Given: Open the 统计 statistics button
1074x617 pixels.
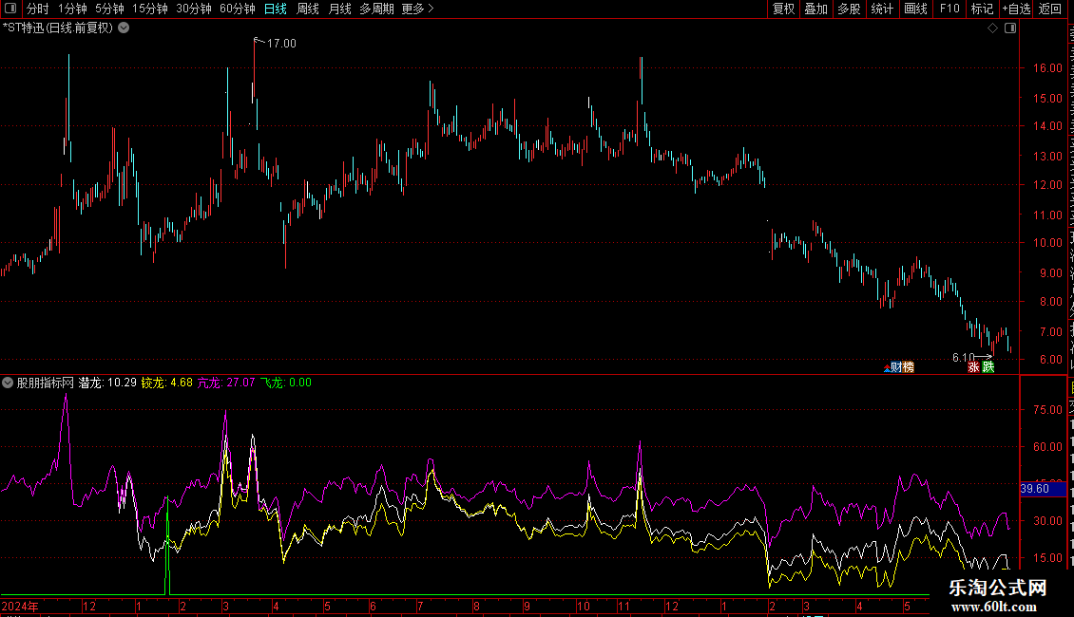Looking at the screenshot, I should click(882, 9).
